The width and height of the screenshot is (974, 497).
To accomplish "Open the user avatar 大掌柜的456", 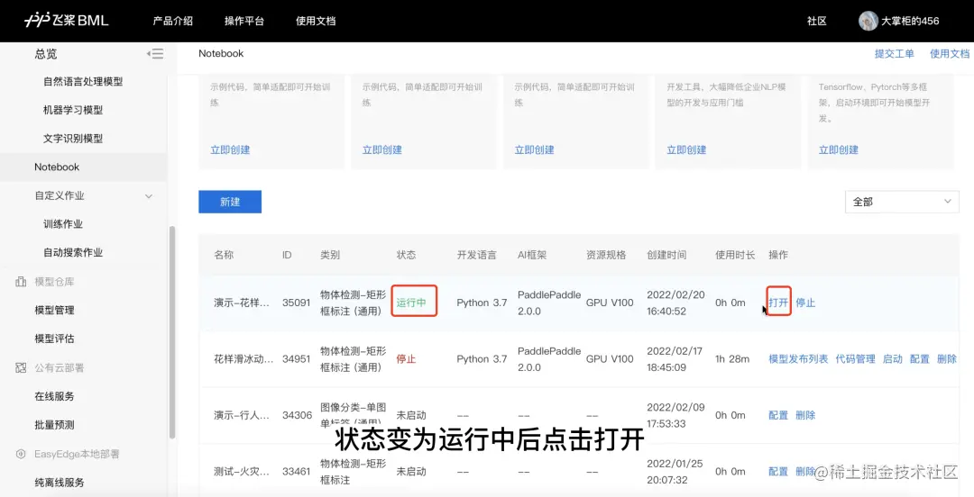I will click(868, 21).
